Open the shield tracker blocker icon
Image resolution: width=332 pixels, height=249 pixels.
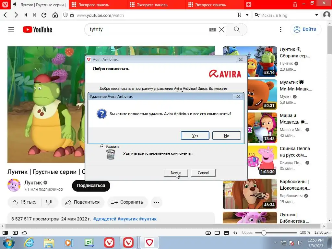(65, 15)
